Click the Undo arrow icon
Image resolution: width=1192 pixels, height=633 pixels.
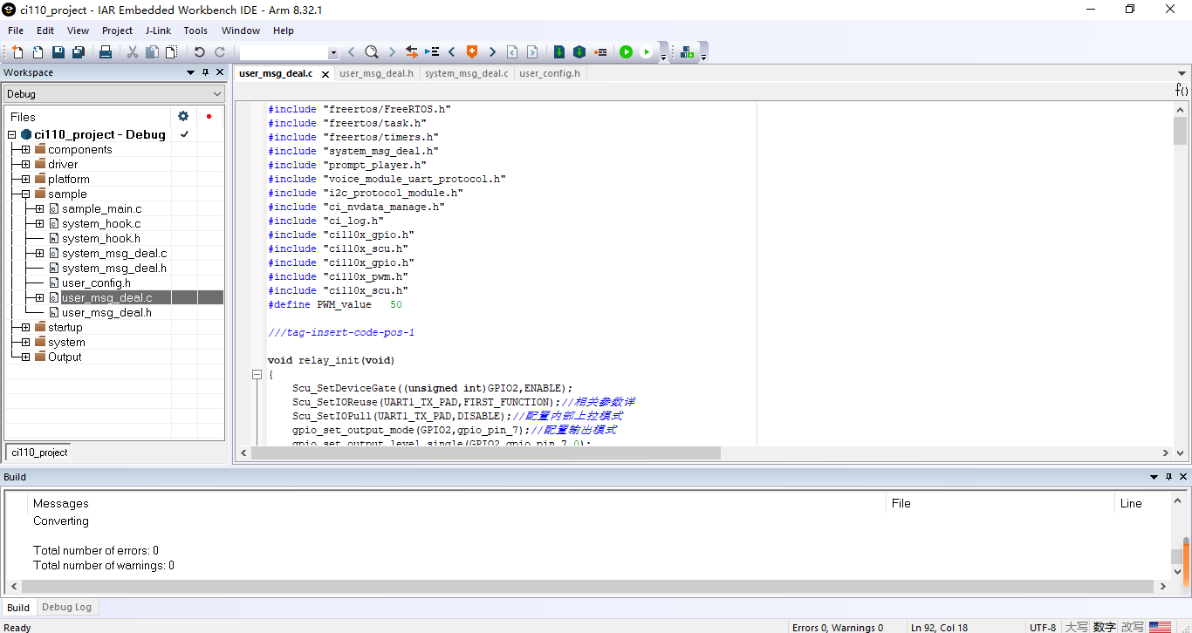(x=200, y=52)
